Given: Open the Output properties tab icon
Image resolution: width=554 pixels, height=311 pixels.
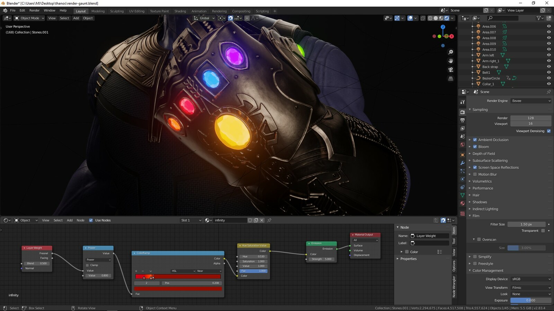Looking at the screenshot, I should point(462,120).
